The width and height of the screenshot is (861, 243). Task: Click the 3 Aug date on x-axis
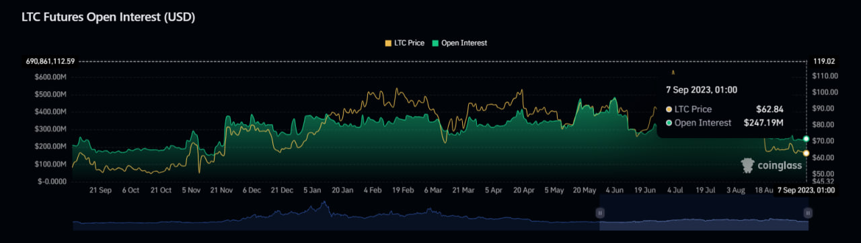[735, 191]
